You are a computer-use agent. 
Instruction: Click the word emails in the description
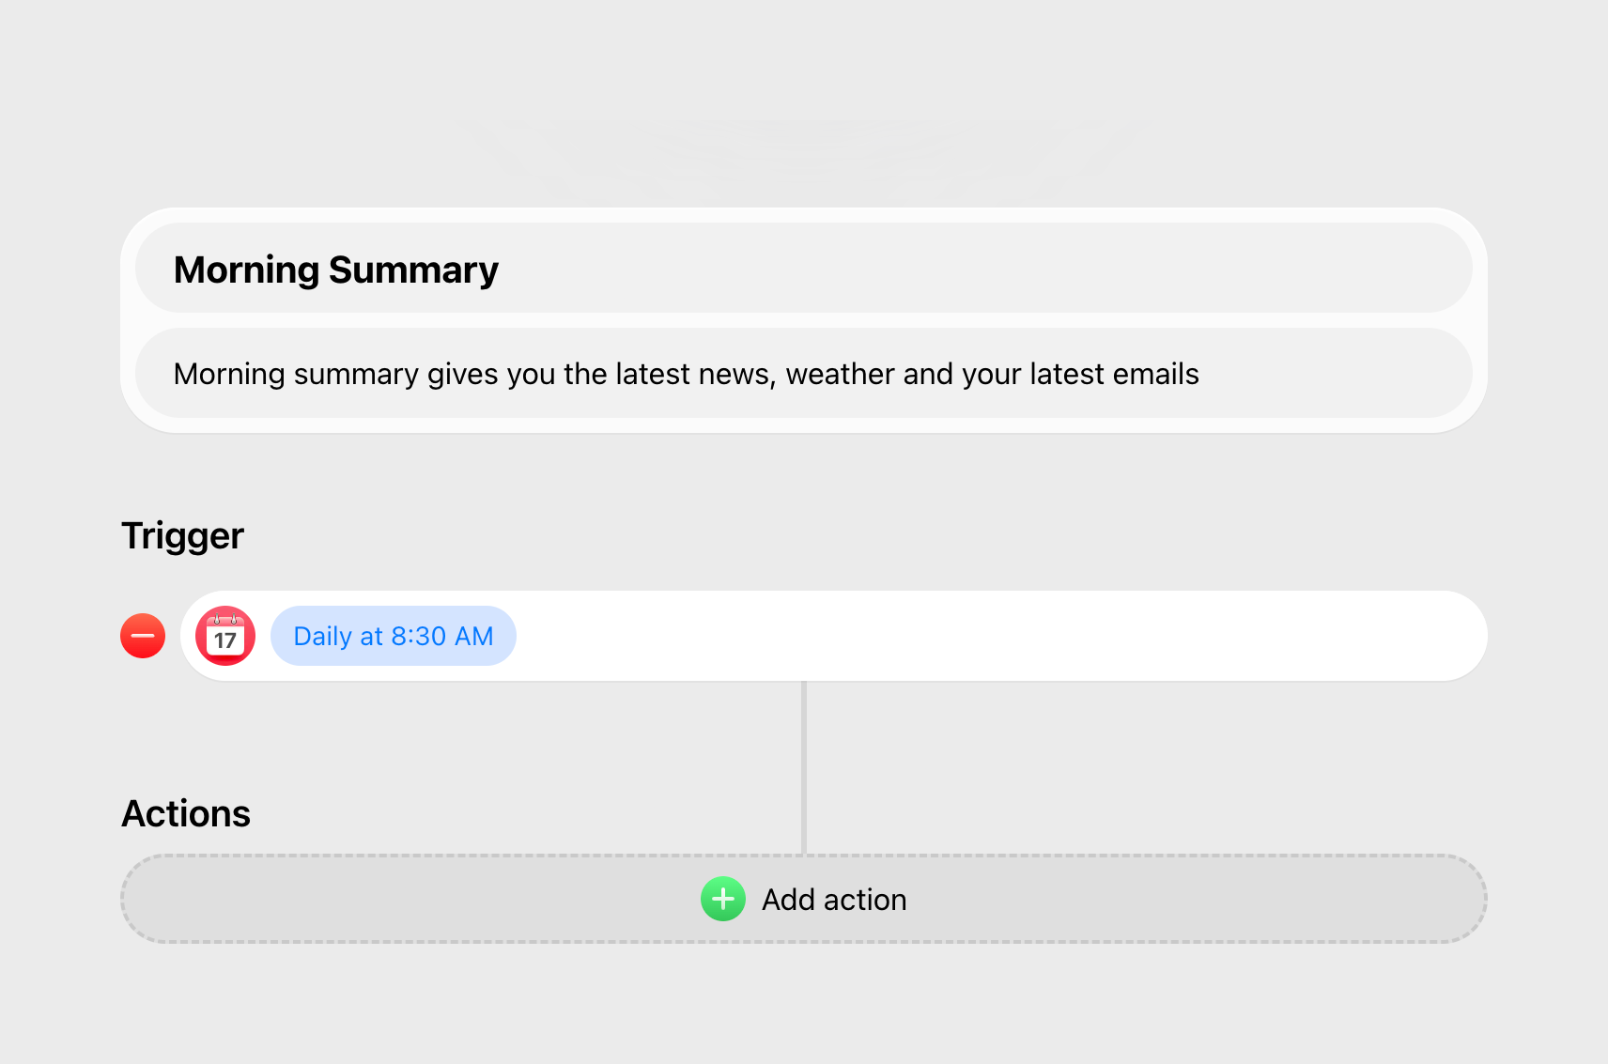pos(1155,374)
